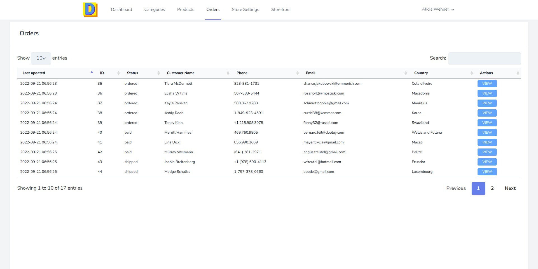Click the Previous pagination button
This screenshot has width=538, height=269.
456,188
